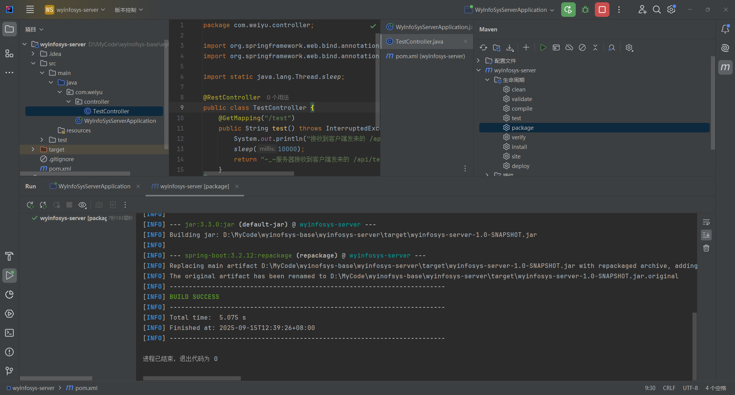Change line ending from CRLF in status bar
Viewport: 735px width, 395px height.
coord(669,388)
